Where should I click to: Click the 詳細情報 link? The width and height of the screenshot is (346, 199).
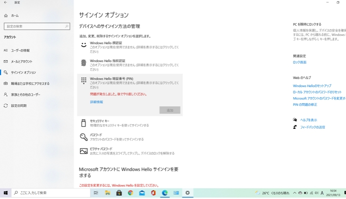click(96, 102)
